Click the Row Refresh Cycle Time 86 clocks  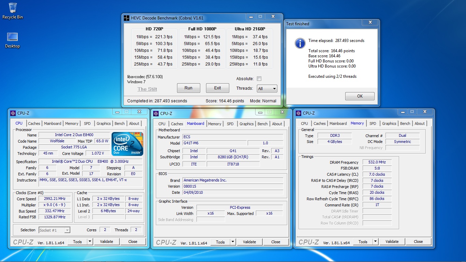coord(377,199)
